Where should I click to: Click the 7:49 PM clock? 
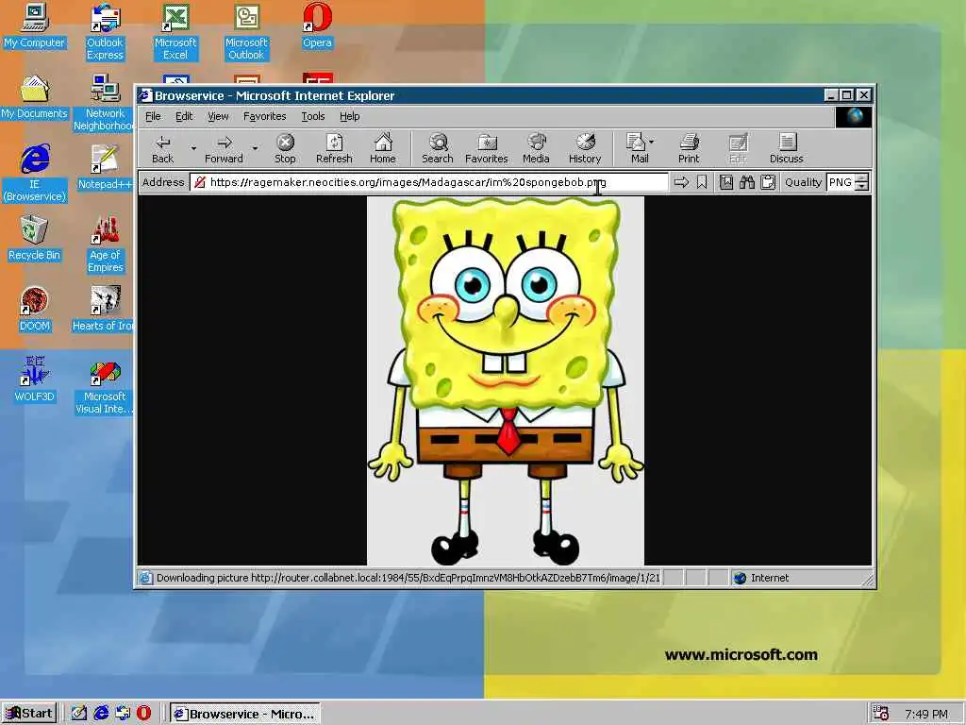pos(926,714)
